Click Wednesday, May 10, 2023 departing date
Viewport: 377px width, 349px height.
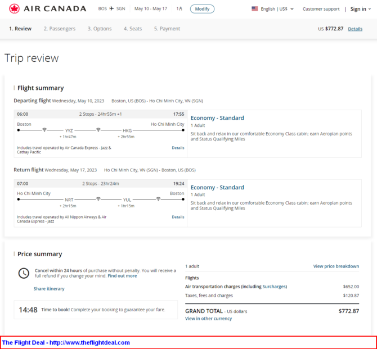point(78,101)
